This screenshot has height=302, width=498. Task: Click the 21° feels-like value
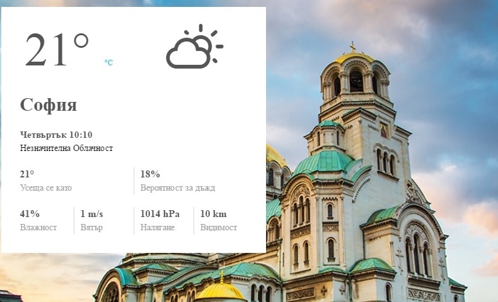click(27, 174)
